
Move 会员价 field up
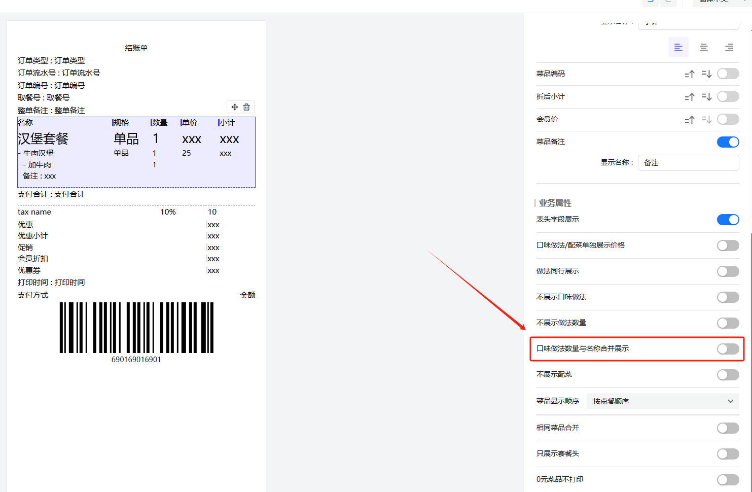pyautogui.click(x=689, y=120)
